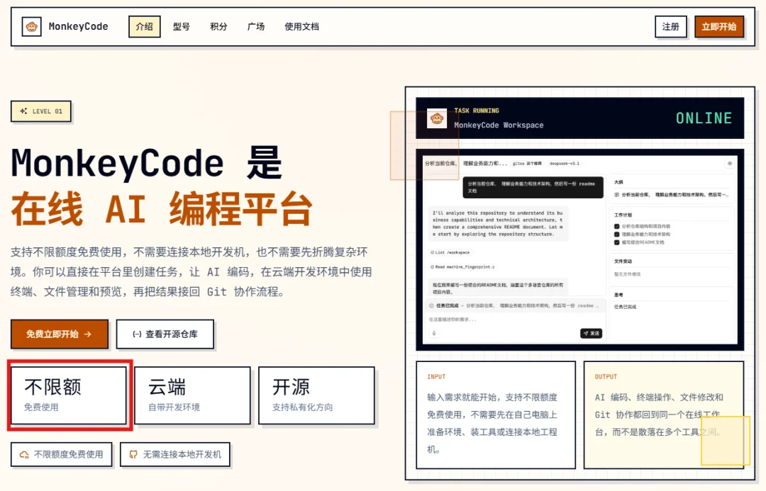Click the microphone icon in the preview chat input
This screenshot has width=766, height=491.
[x=434, y=333]
